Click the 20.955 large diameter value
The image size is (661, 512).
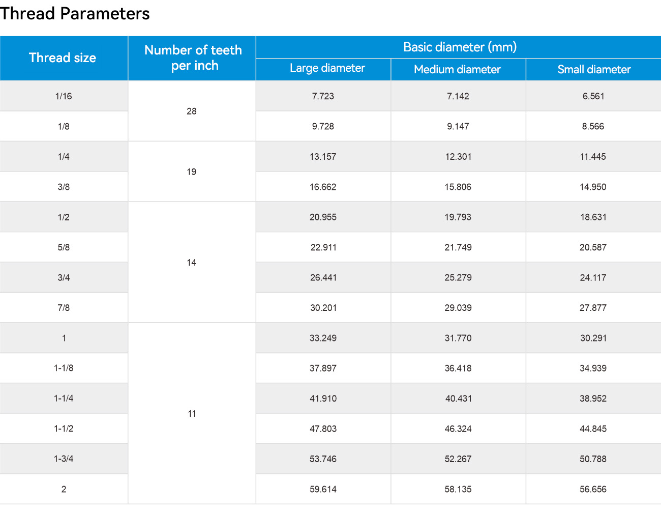323,217
